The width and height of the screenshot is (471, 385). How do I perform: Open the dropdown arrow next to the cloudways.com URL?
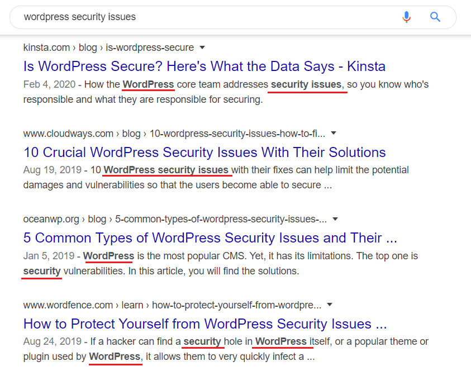[334, 134]
